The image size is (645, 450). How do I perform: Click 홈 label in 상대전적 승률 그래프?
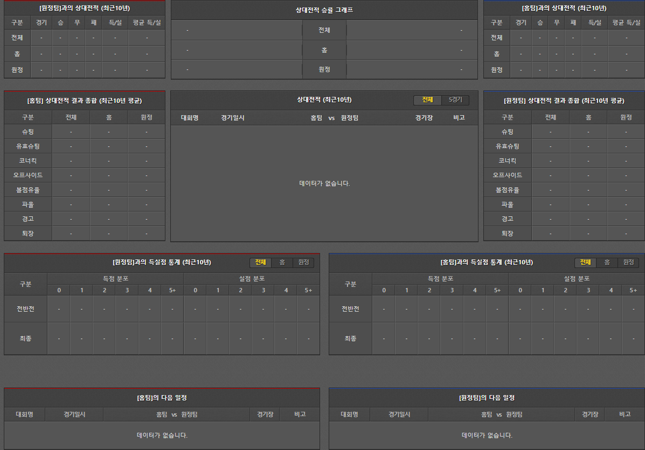[x=324, y=50]
